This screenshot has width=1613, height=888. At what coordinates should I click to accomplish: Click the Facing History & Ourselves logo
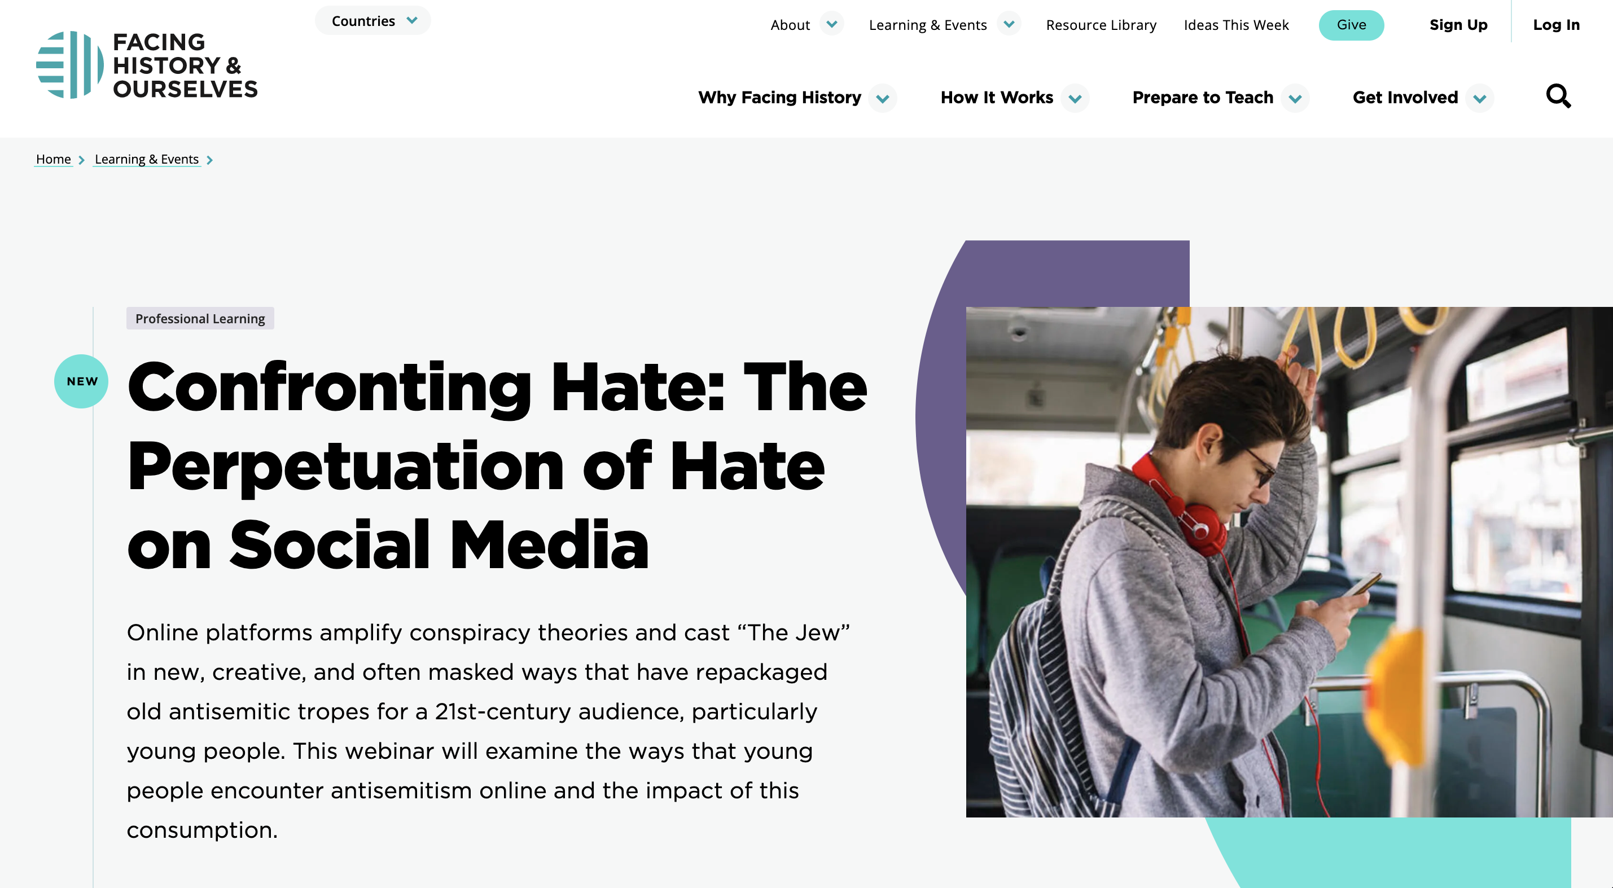pyautogui.click(x=147, y=65)
